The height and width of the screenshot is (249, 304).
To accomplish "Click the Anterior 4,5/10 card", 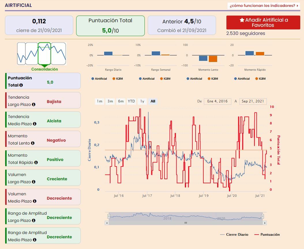I will (182, 25).
